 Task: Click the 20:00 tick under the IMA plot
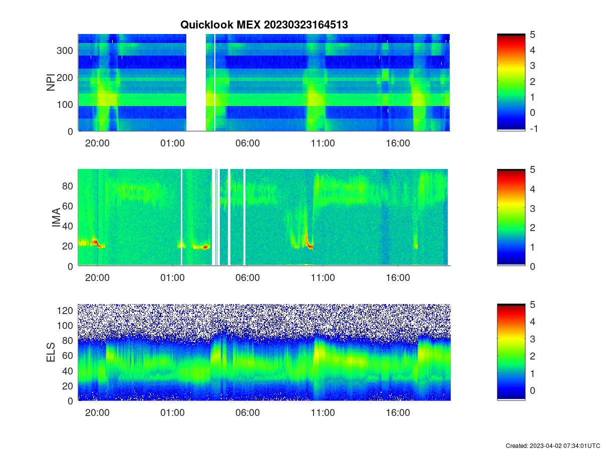pos(97,278)
